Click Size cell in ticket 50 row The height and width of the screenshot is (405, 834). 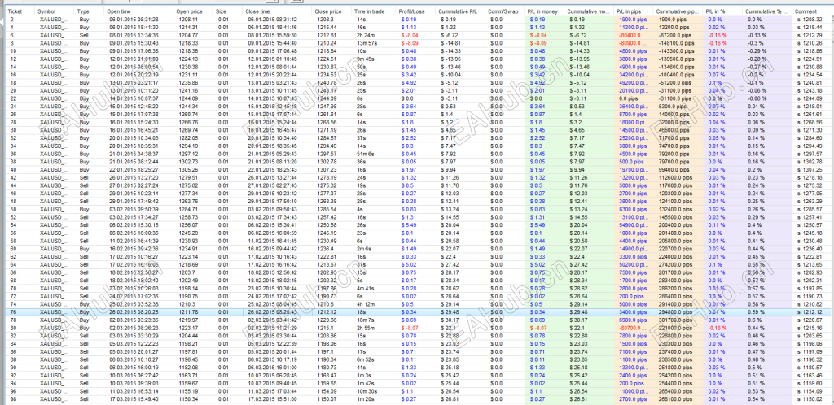tap(222, 209)
